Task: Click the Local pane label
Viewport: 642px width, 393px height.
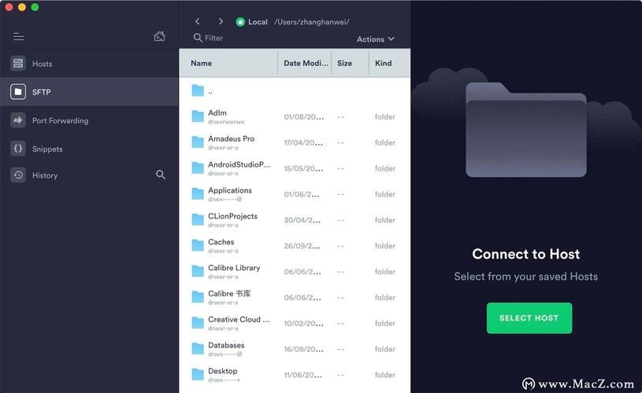Action: [258, 22]
